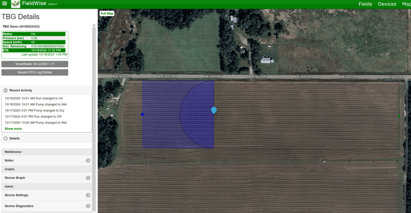The image size is (411, 213).
Task: Open the Fields menu
Action: (x=365, y=4)
